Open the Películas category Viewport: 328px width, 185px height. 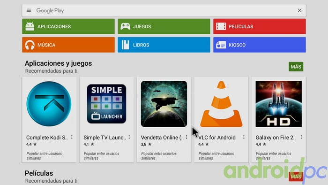(260, 26)
